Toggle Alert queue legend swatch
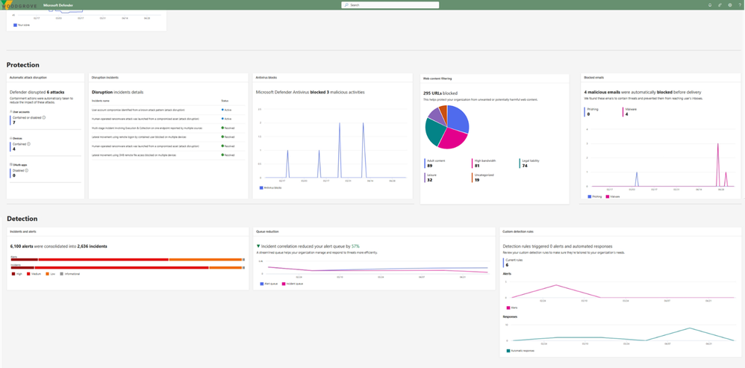This screenshot has height=368, width=745. (262, 284)
